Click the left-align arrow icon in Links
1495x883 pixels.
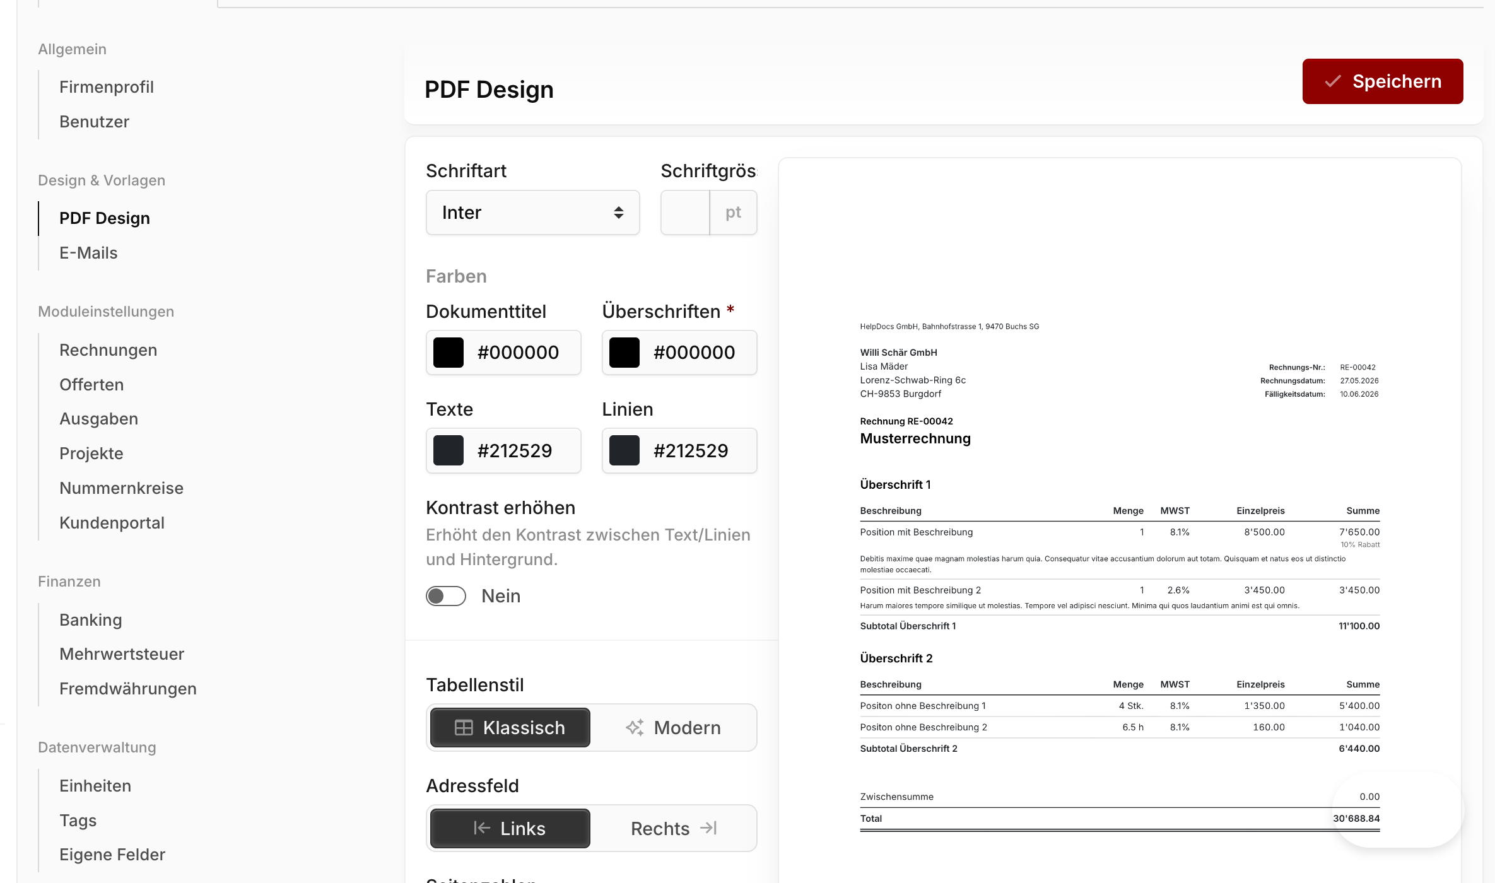tap(482, 828)
